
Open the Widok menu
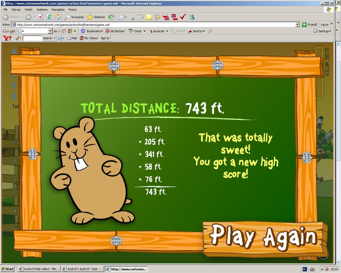coord(29,10)
